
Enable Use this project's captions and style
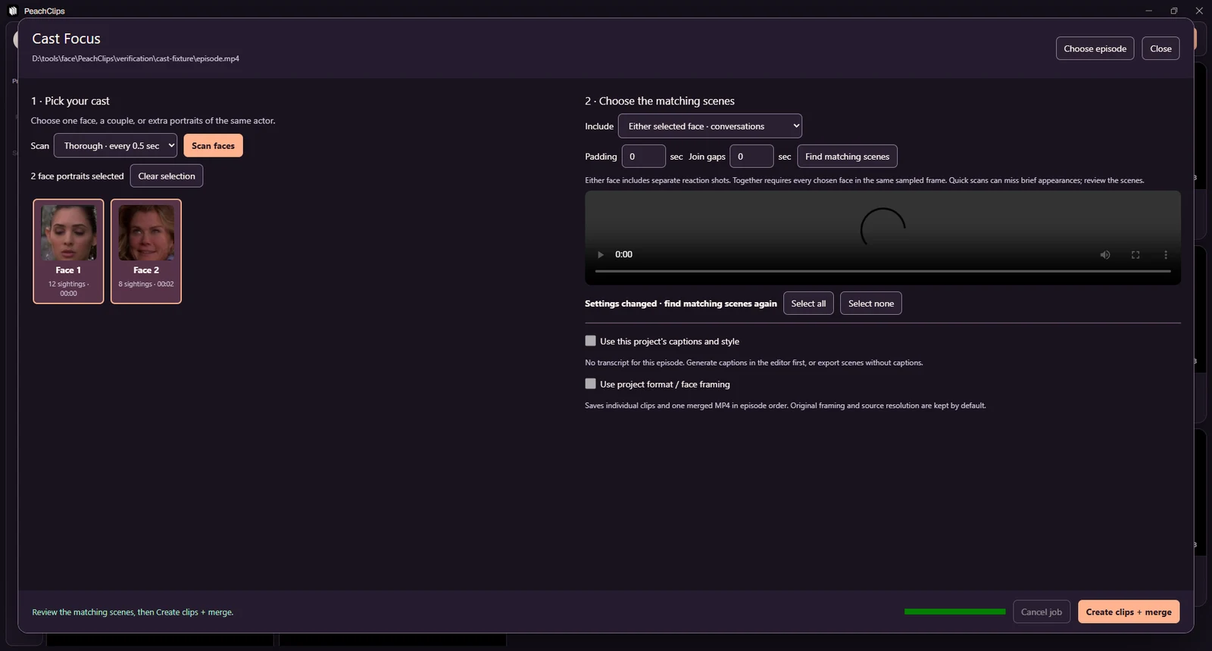tap(591, 341)
